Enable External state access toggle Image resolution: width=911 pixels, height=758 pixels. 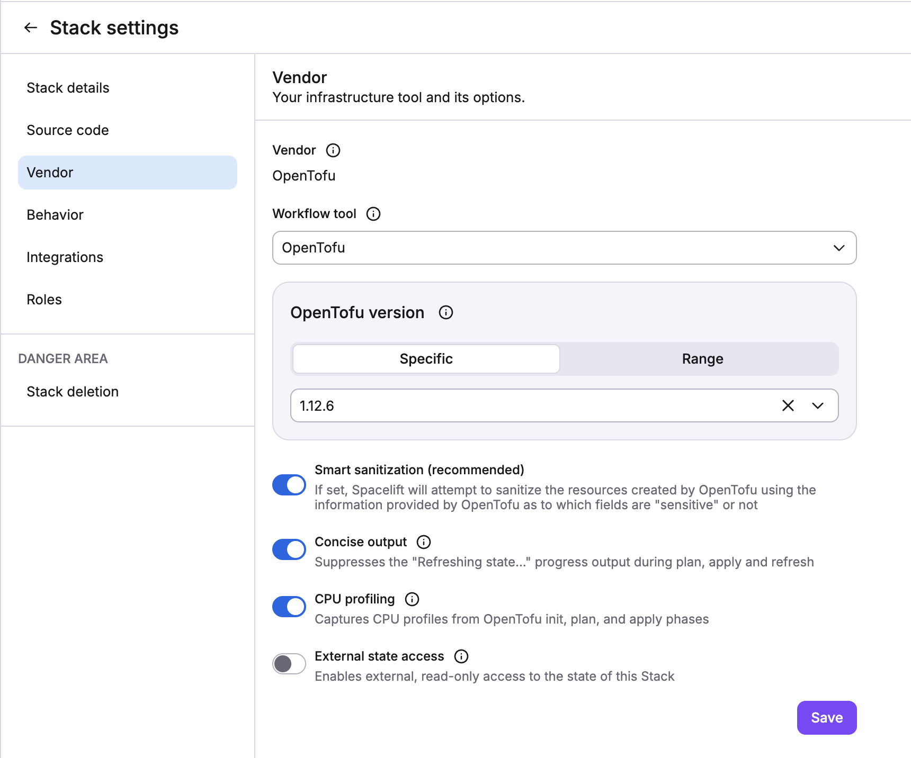pyautogui.click(x=289, y=664)
